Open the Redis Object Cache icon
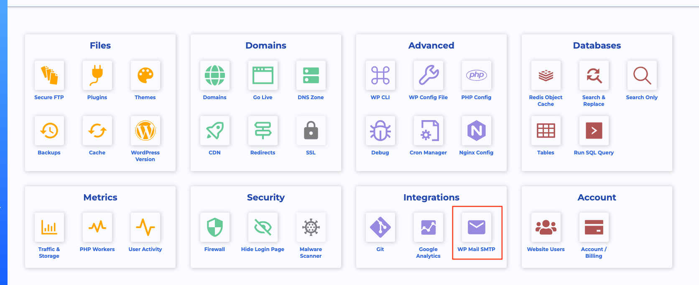Screen dimensions: 699x285 click(546, 75)
